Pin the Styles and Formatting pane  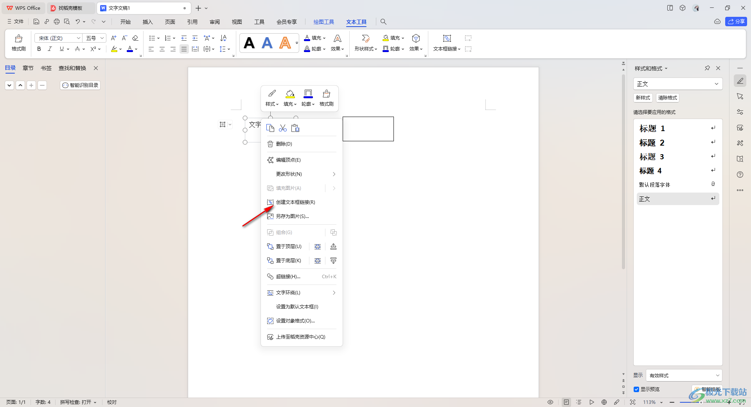point(707,68)
